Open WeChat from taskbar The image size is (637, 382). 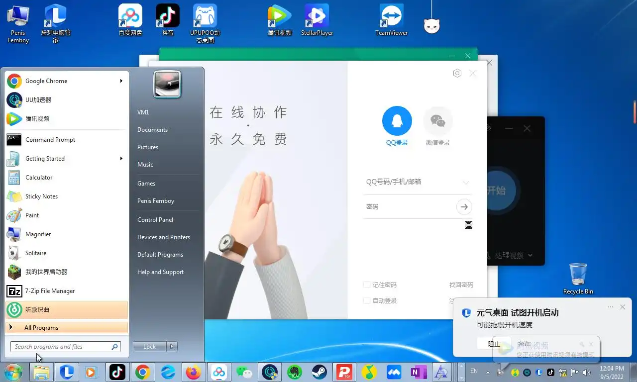(x=244, y=372)
